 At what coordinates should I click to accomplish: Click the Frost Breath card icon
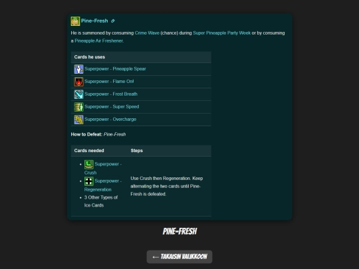[78, 94]
